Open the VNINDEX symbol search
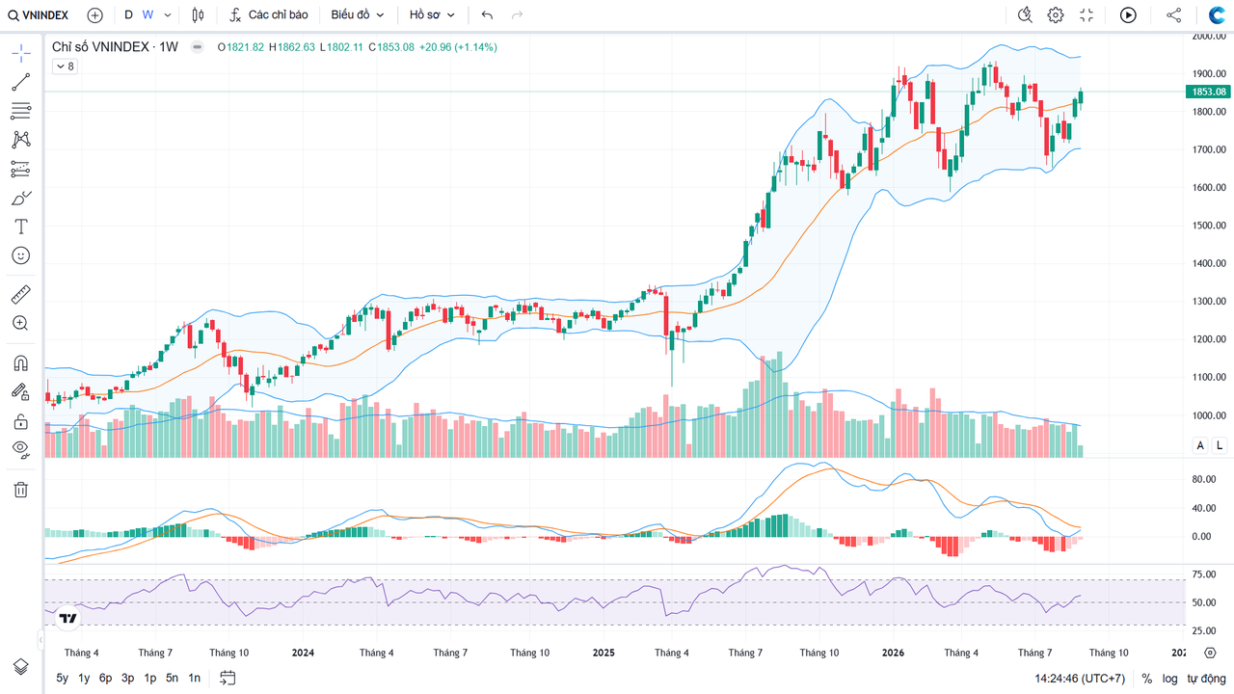 tap(40, 15)
